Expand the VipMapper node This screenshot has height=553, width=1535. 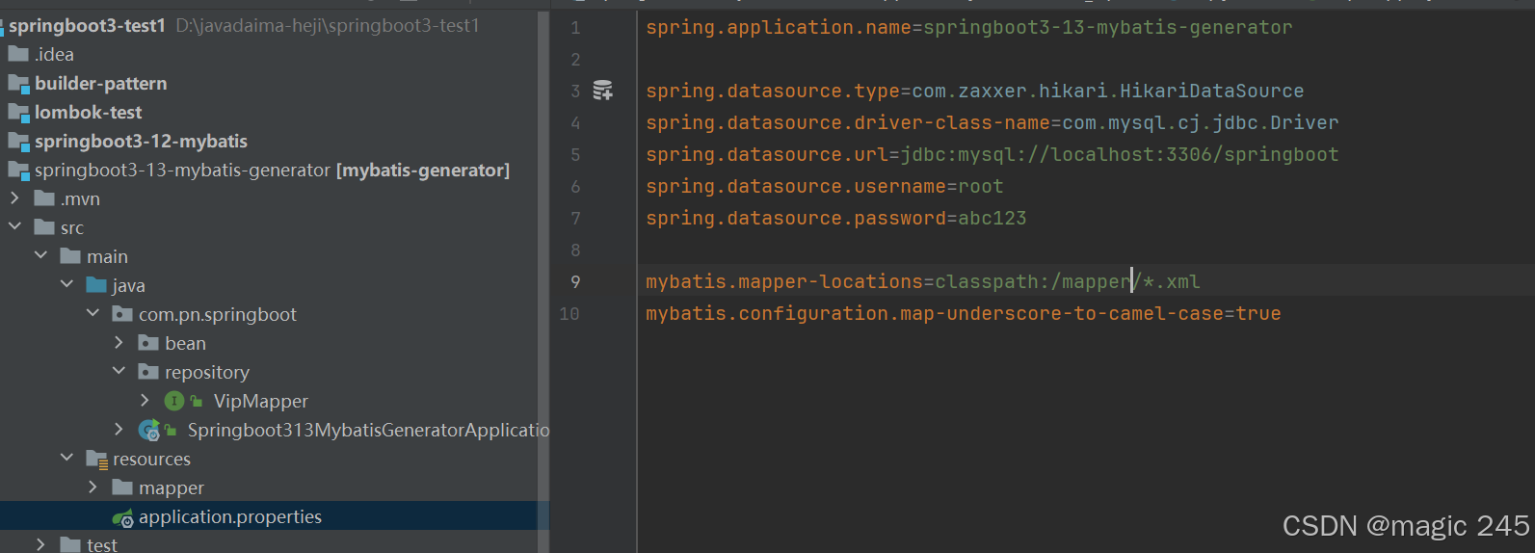pos(145,401)
